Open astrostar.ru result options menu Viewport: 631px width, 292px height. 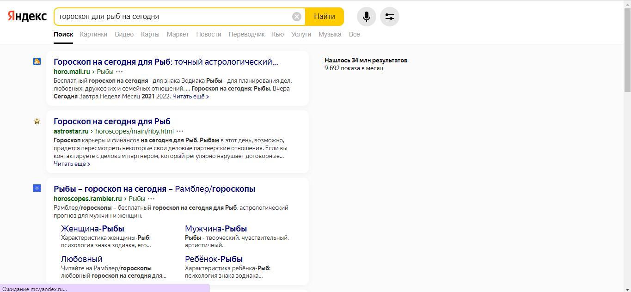pos(180,131)
